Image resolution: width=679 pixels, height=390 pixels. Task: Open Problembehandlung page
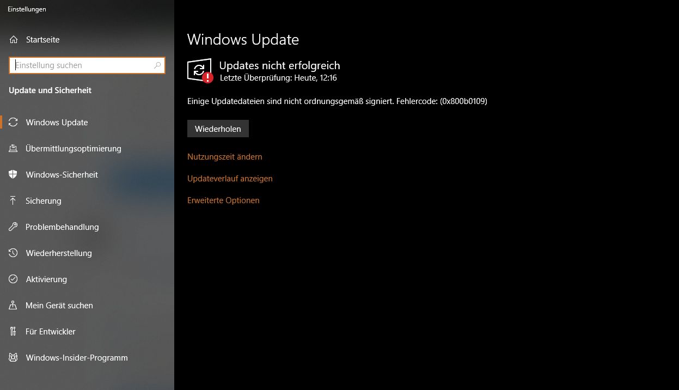click(x=87, y=227)
